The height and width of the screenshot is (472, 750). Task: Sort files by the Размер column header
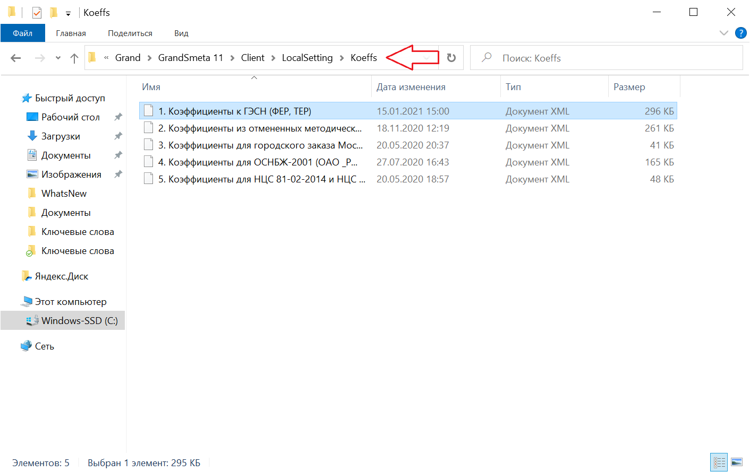pyautogui.click(x=644, y=87)
